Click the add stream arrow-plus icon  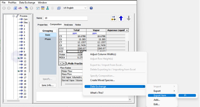[113, 18]
